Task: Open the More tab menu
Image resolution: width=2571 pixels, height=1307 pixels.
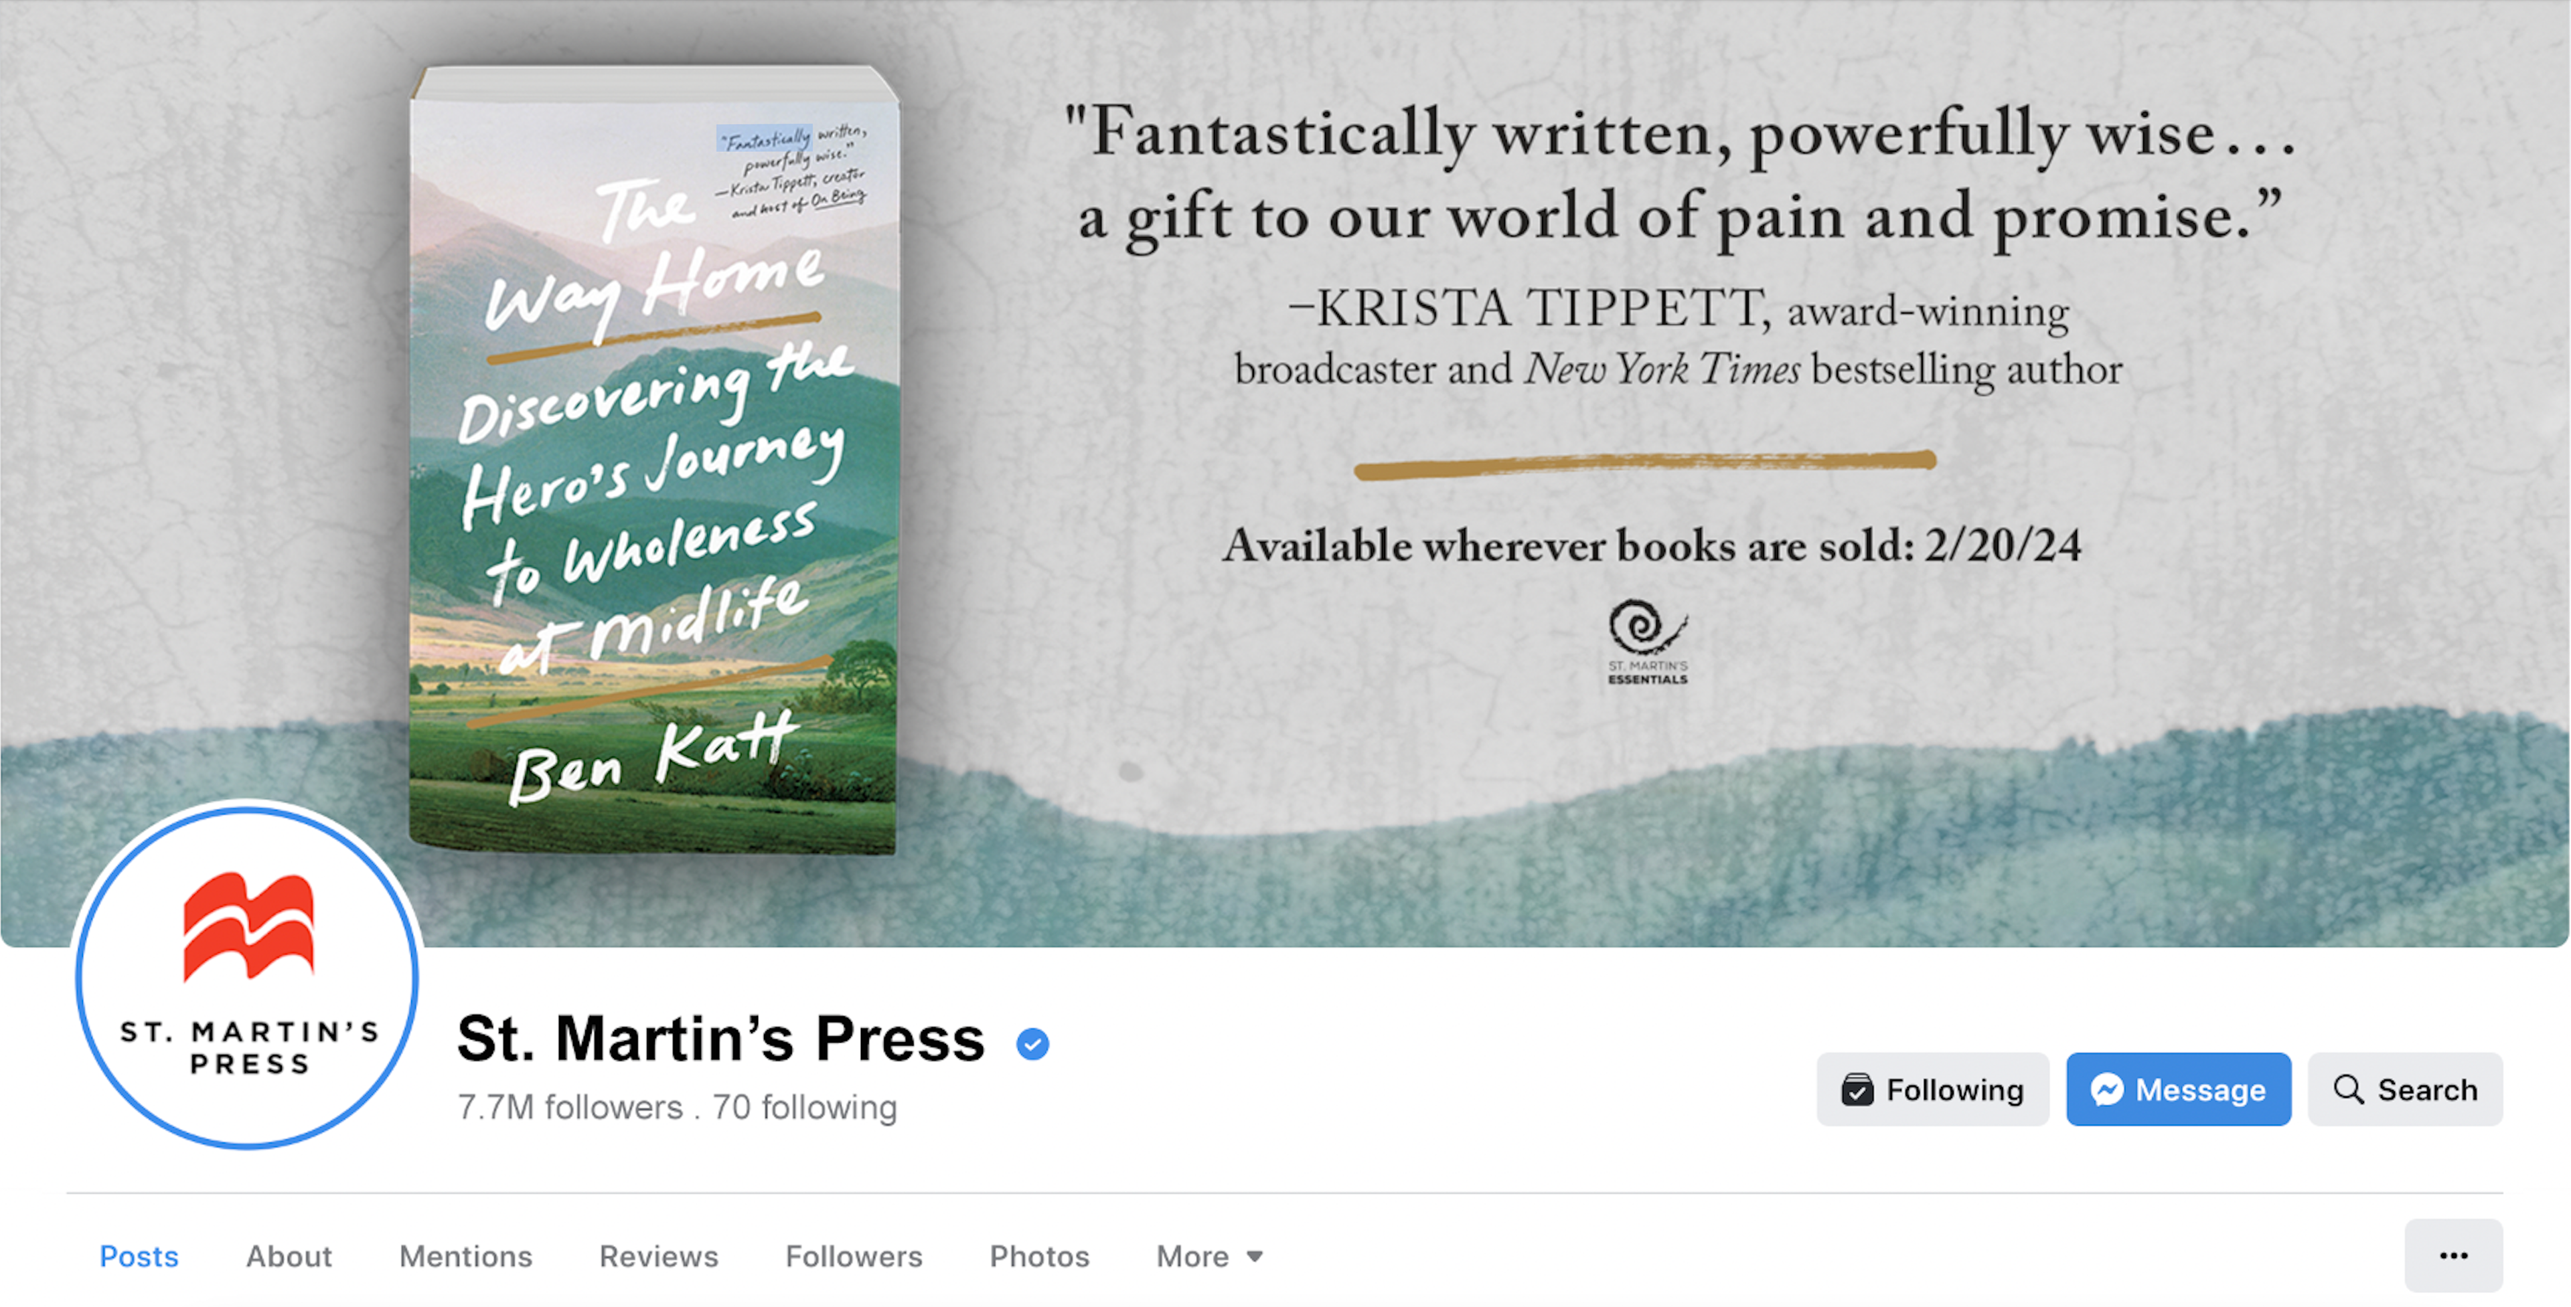Action: [1210, 1256]
